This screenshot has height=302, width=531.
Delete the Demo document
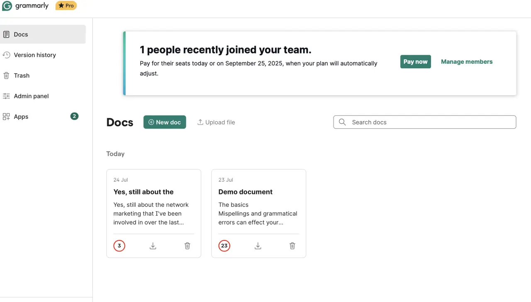pos(292,246)
